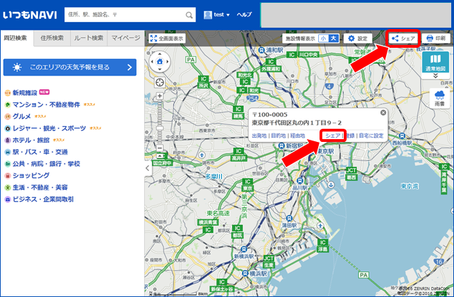Open the 設定 settings button

358,39
